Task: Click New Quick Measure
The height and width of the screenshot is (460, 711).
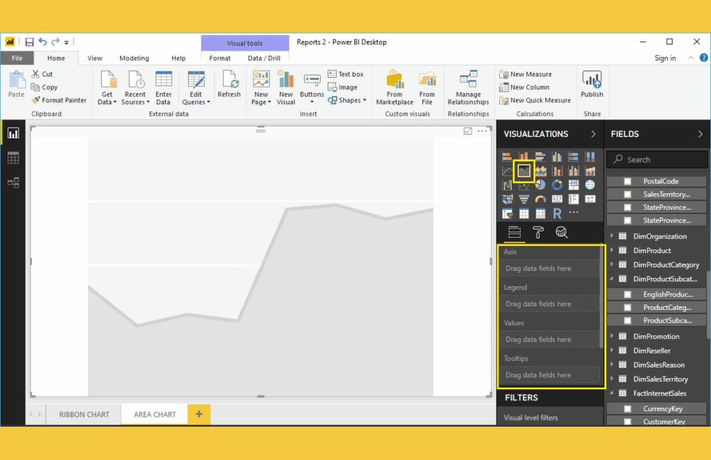Action: pos(535,100)
